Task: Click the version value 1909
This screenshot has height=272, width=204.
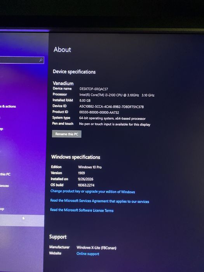Action: coord(81,173)
